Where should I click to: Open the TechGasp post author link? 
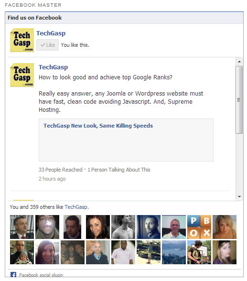click(53, 67)
